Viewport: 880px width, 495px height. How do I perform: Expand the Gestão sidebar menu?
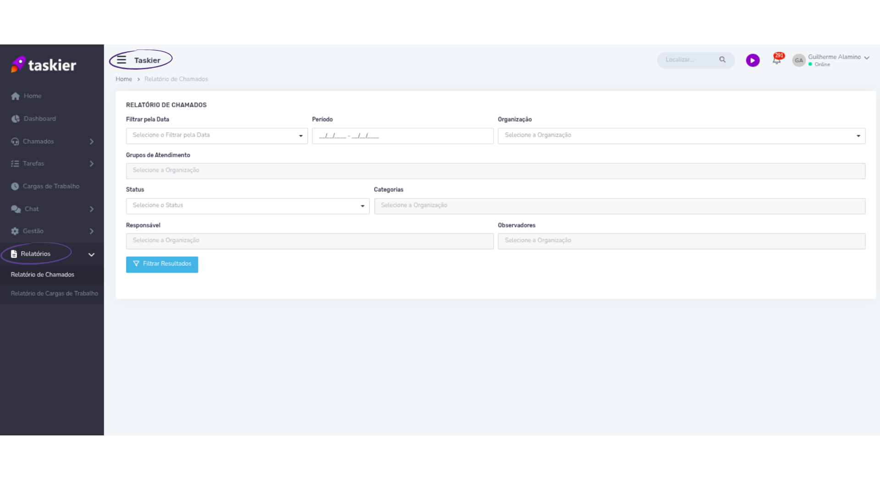(91, 231)
